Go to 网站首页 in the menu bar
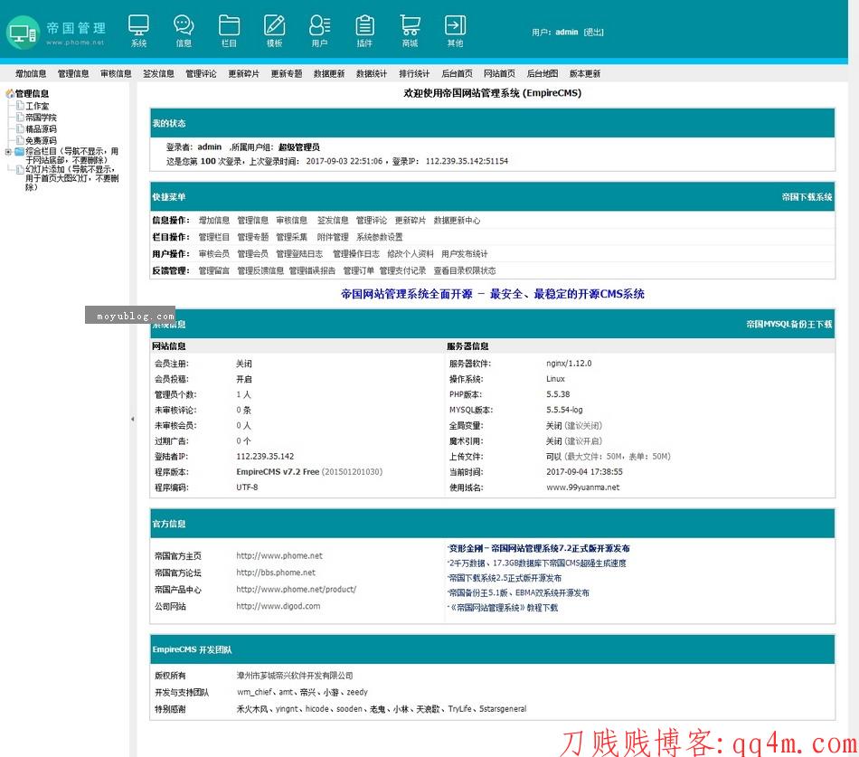Screen dimensions: 859x757 (500, 73)
